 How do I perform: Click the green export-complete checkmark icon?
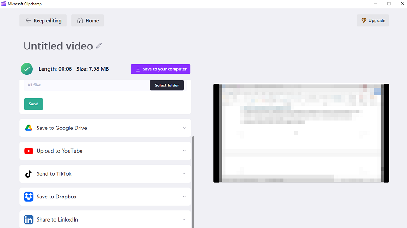[x=27, y=69]
